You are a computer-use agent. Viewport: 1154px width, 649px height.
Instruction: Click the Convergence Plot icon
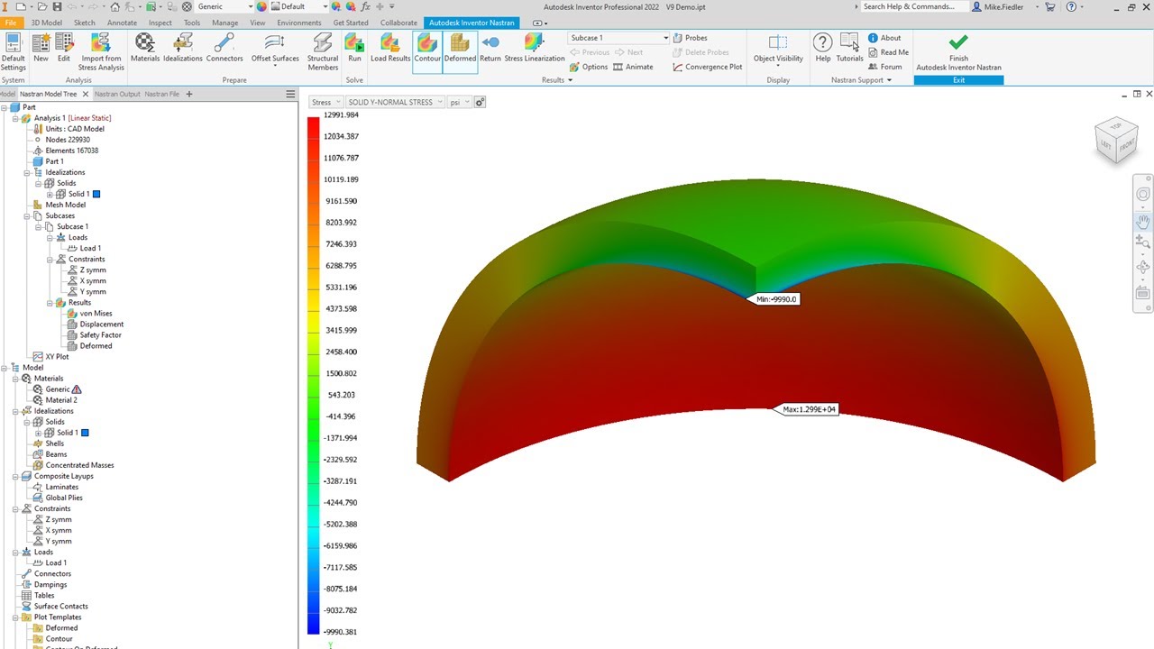tap(708, 67)
